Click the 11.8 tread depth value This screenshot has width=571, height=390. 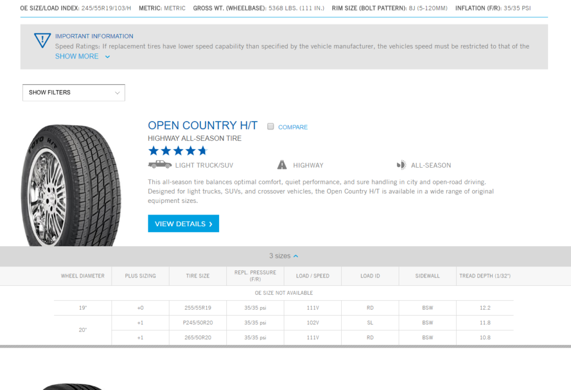485,323
